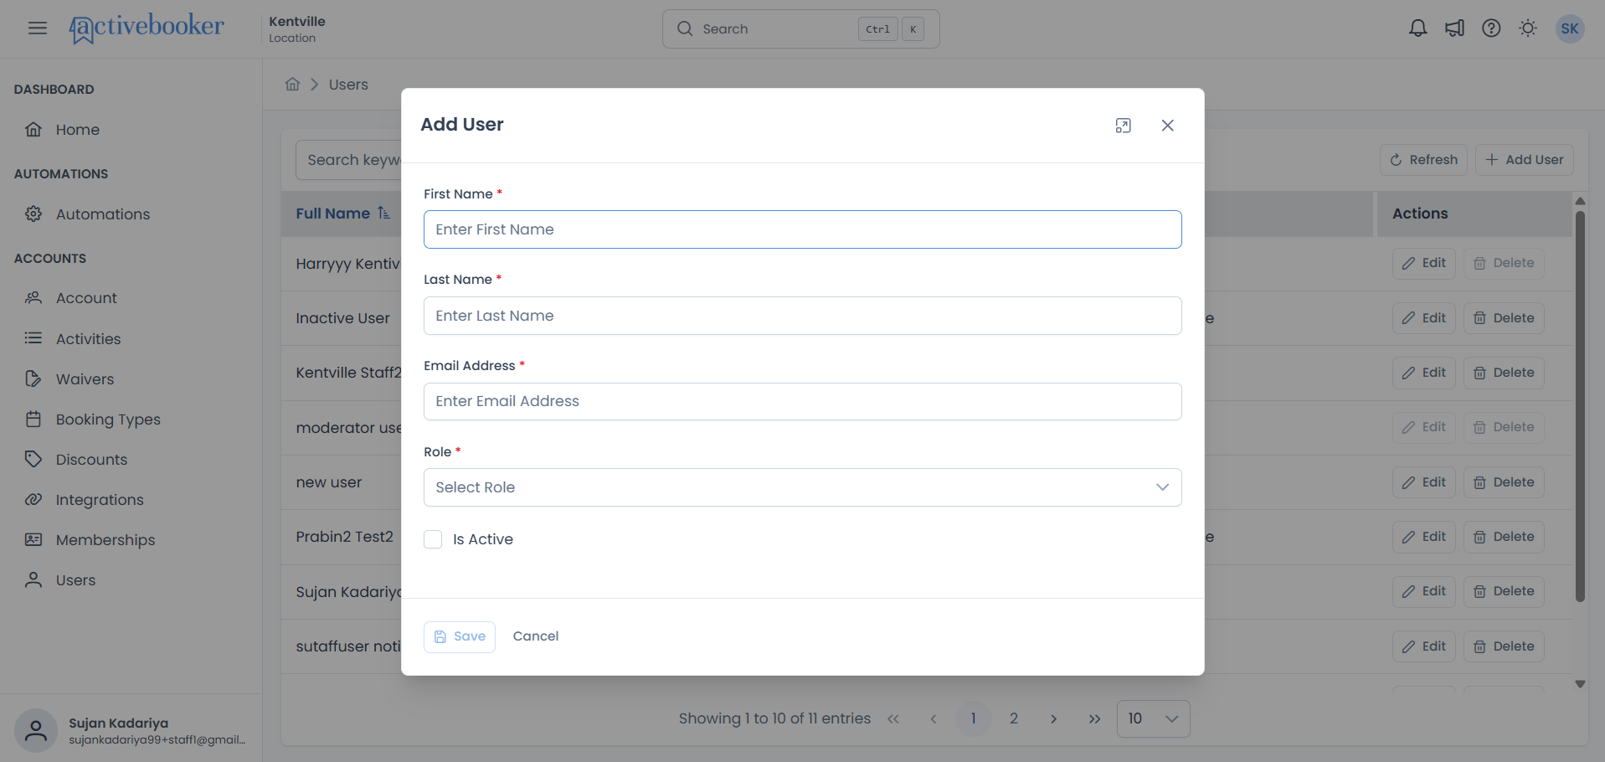This screenshot has width=1605, height=762.
Task: Select page 1 in pagination
Action: point(974,718)
